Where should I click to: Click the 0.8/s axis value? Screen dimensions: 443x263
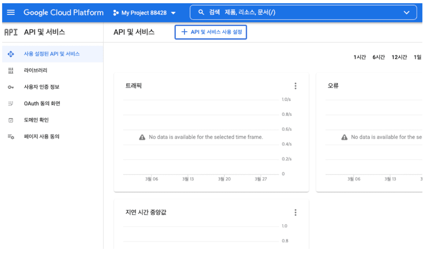(287, 114)
